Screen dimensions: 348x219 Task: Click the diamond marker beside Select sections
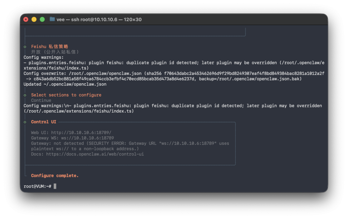(x=25, y=95)
